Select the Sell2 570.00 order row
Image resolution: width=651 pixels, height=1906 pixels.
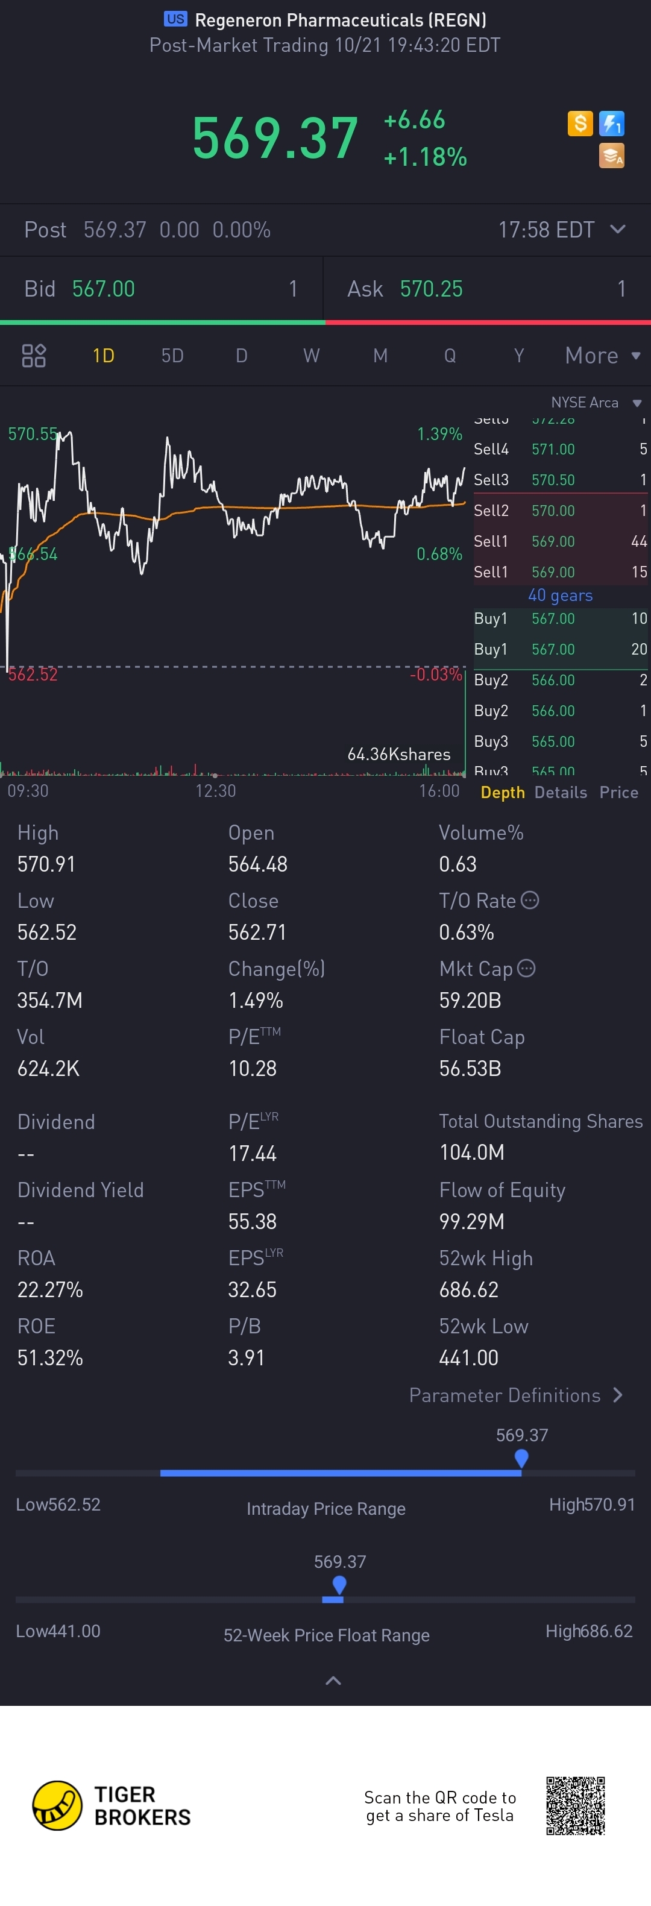[561, 511]
